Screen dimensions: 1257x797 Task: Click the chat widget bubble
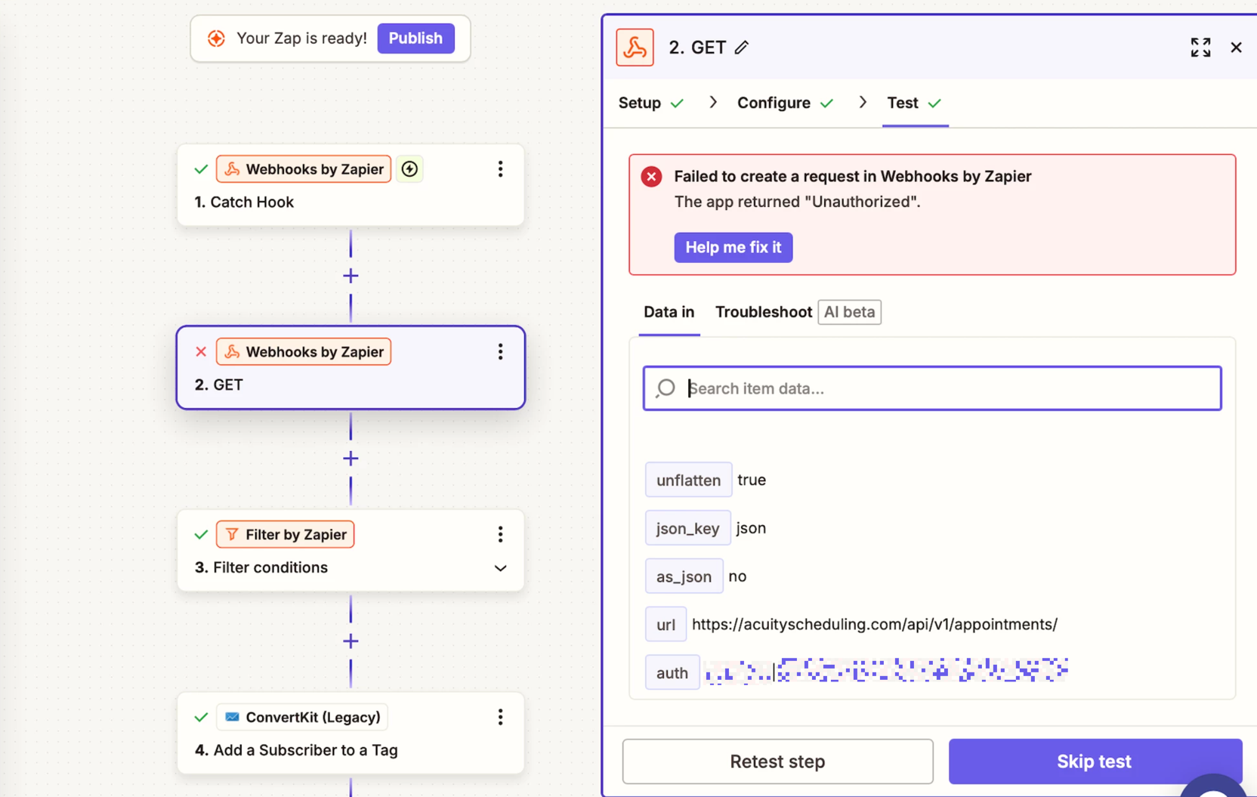pos(1213,787)
